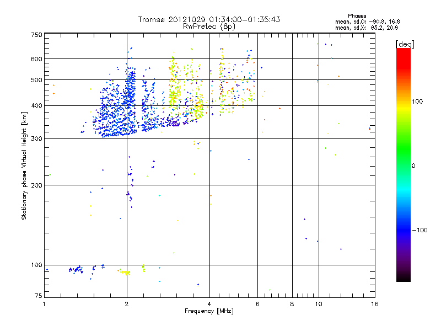441x331 pixels.
Task: Click the y-axis '300' tick label
Action: click(37, 139)
